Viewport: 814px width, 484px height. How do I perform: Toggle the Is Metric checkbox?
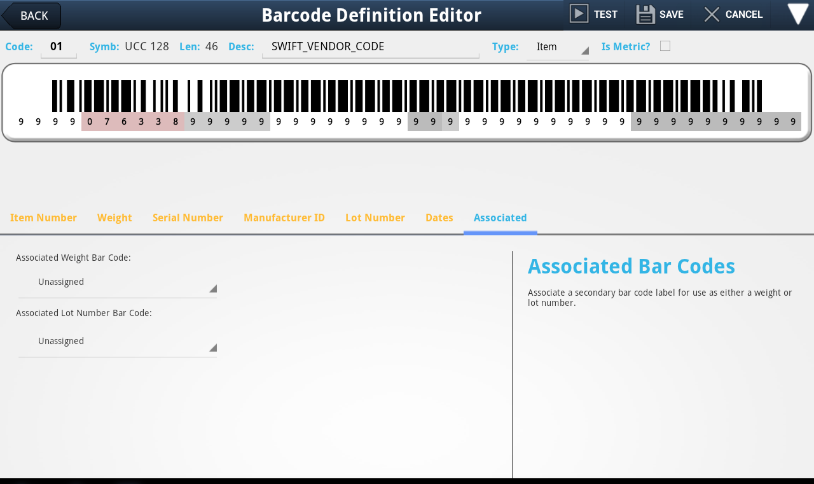tap(665, 46)
